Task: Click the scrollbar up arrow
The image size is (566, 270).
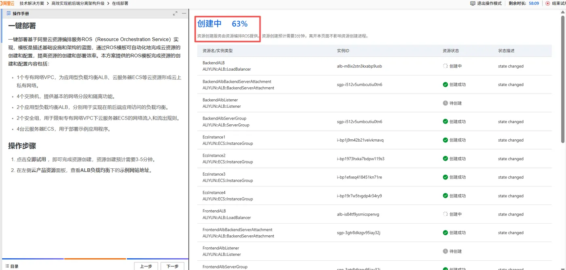Action: pos(563,12)
